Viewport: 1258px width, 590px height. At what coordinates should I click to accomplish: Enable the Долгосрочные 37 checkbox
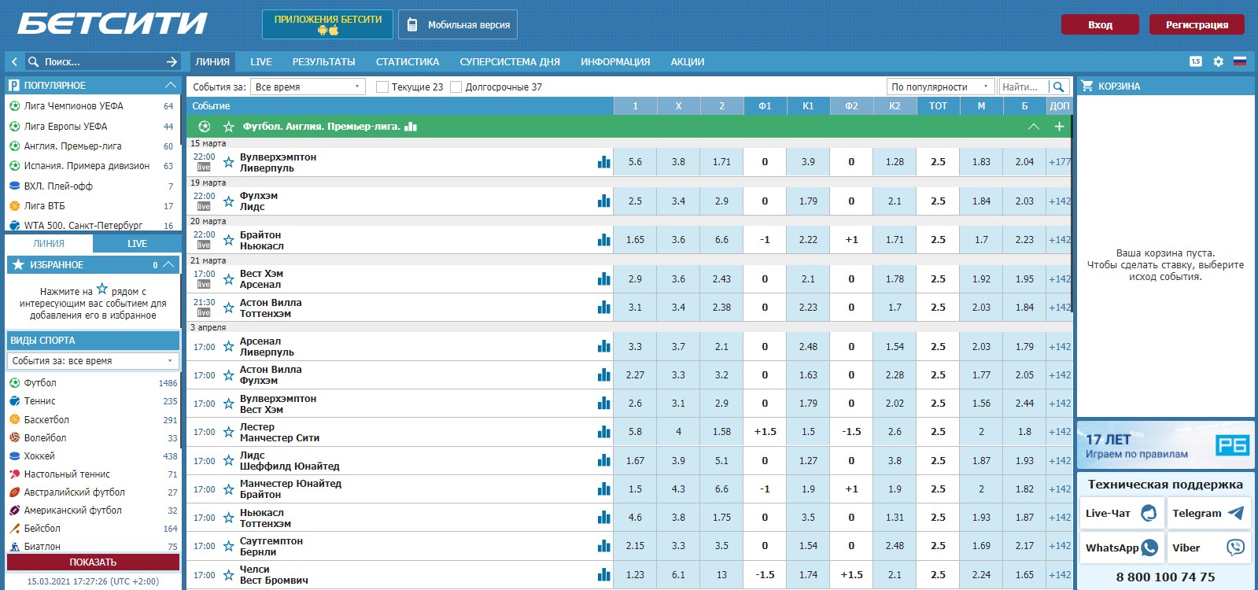point(456,87)
